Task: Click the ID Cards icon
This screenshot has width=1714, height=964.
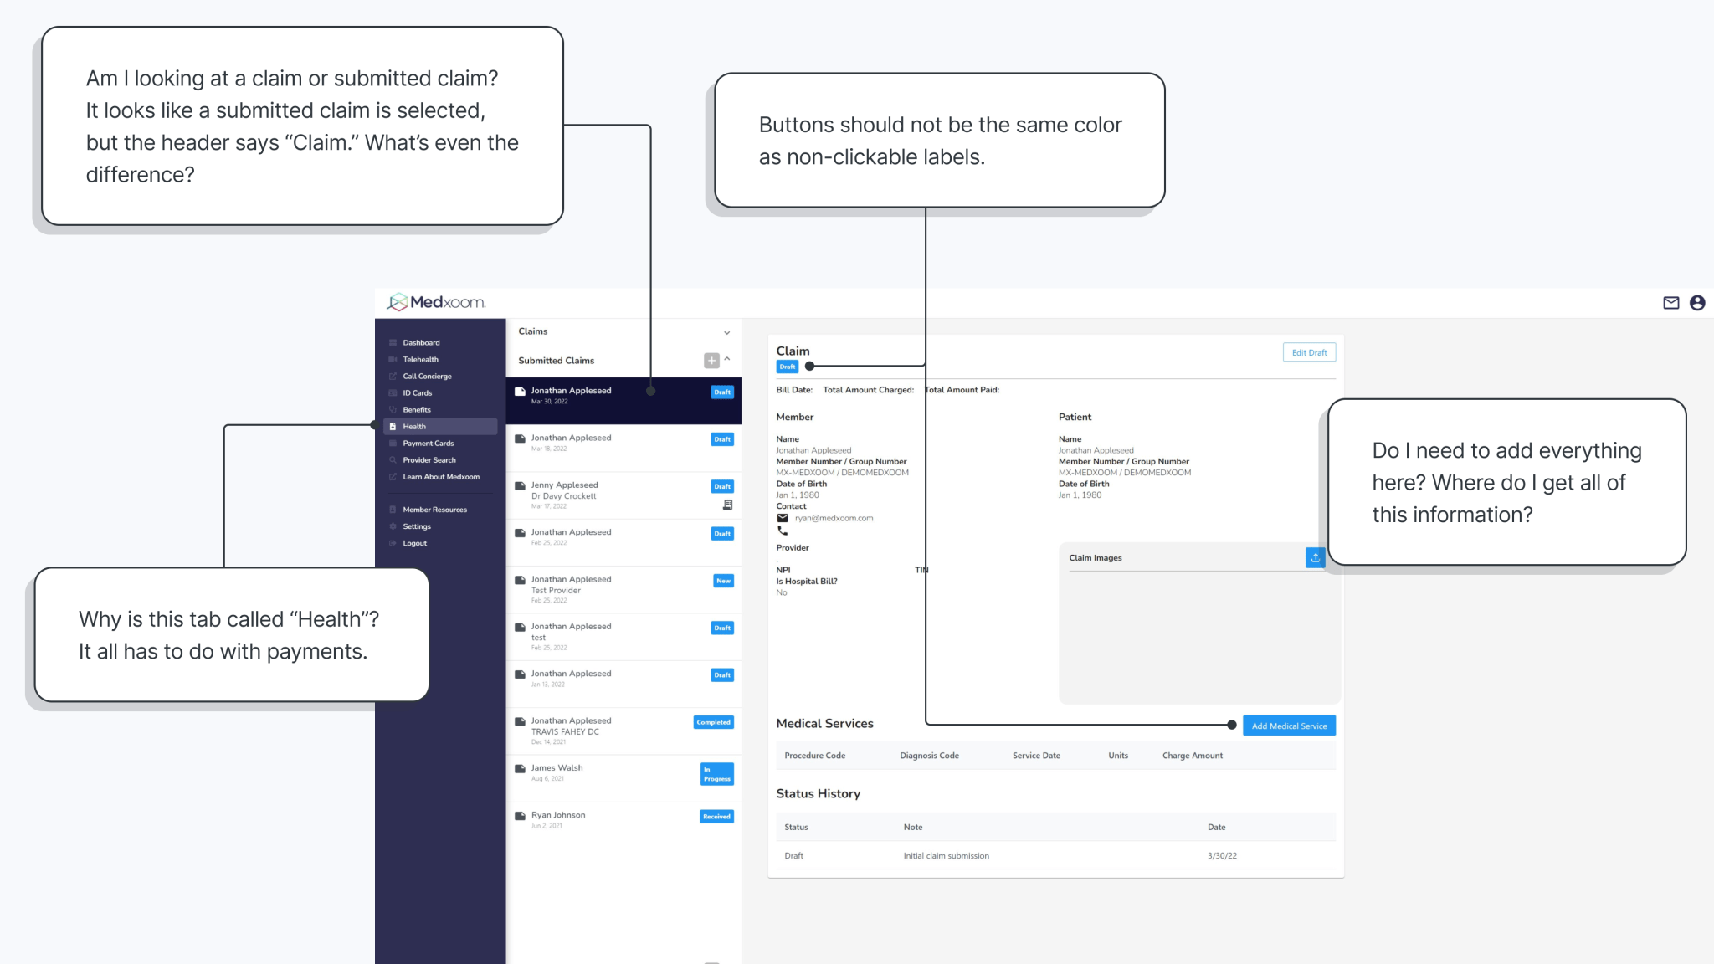Action: point(393,392)
